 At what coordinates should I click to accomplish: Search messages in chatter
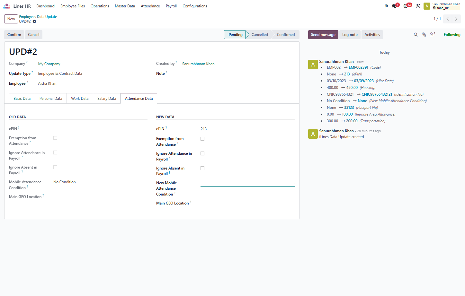[x=416, y=35]
